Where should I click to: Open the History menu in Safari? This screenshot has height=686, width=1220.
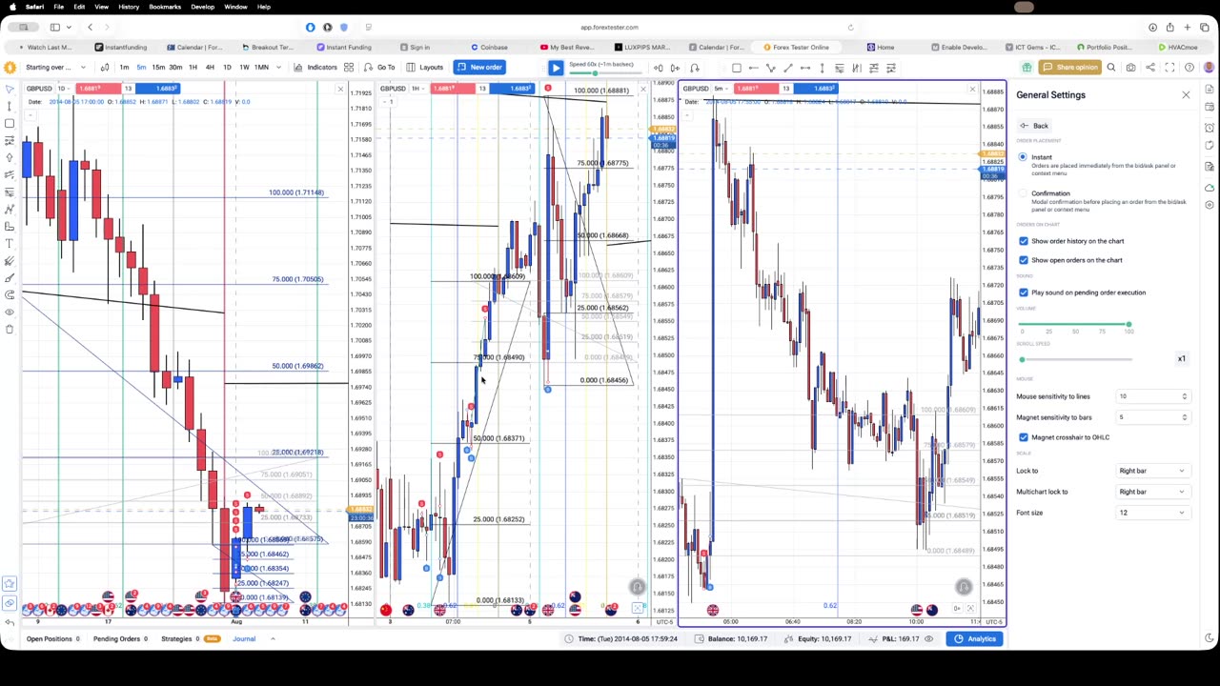coord(129,7)
